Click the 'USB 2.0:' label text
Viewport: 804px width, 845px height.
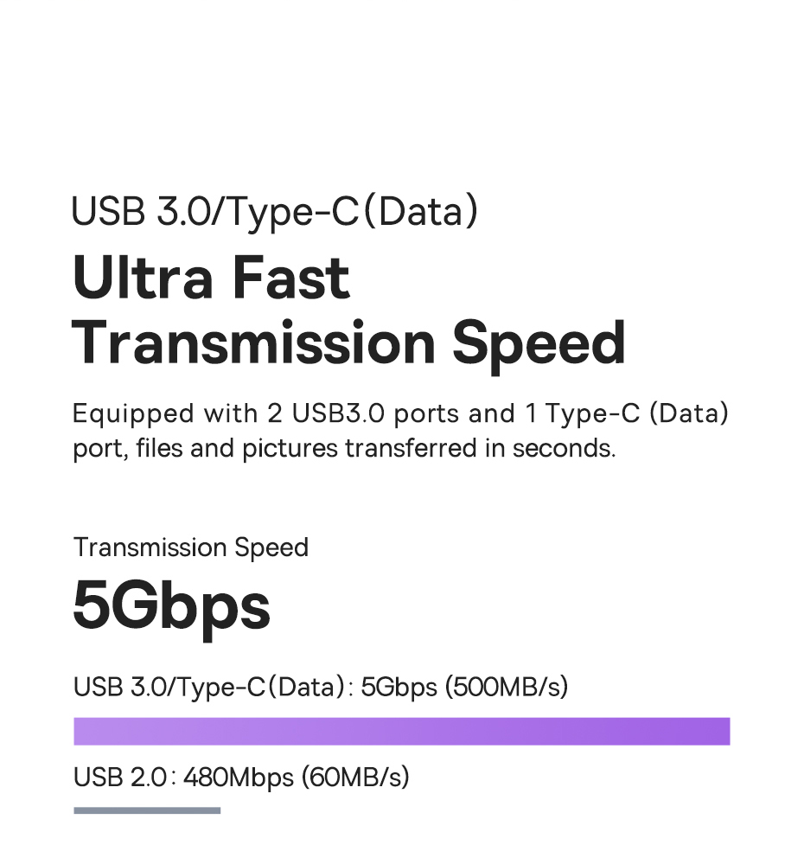[124, 778]
